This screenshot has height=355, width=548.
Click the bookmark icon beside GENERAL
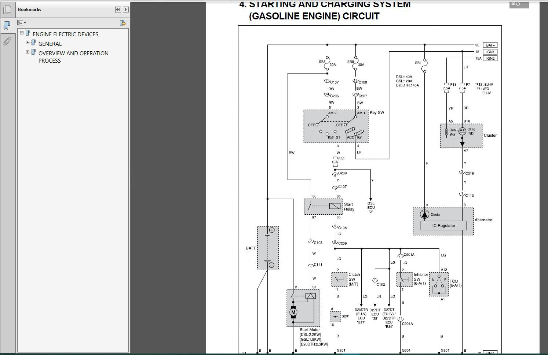coord(34,43)
